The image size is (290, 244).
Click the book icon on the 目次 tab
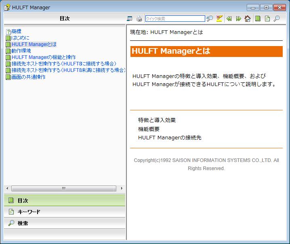coord(11,200)
